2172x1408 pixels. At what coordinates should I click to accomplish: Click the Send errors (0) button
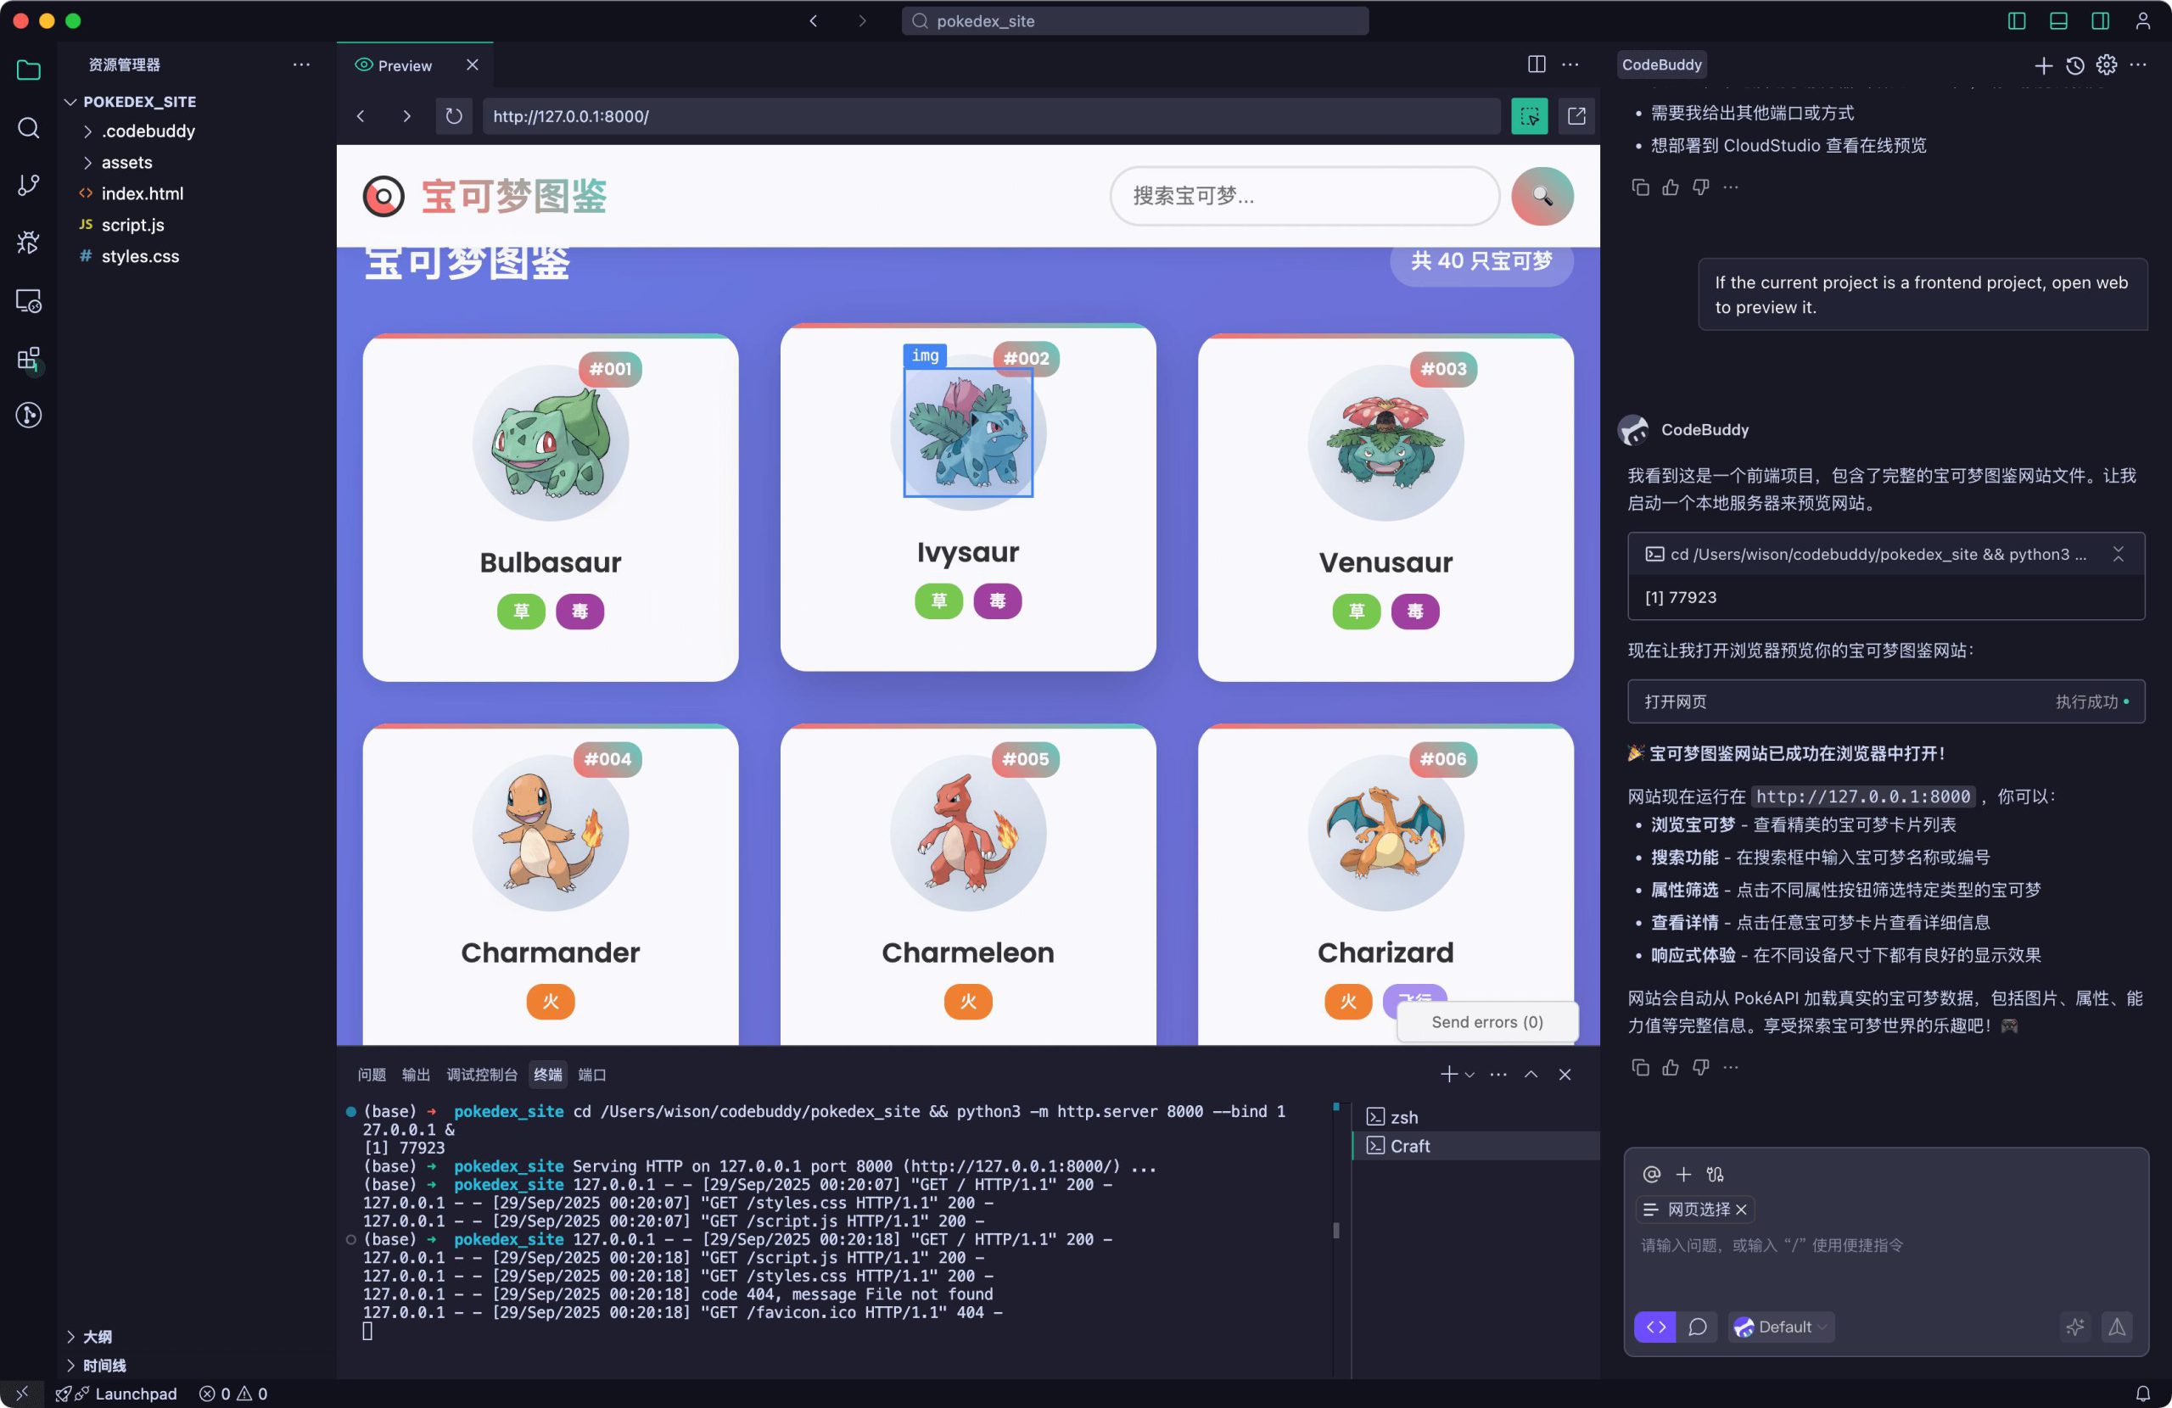click(x=1486, y=1021)
